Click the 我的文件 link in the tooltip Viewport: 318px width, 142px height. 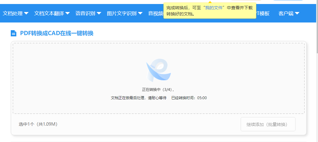pyautogui.click(x=214, y=8)
